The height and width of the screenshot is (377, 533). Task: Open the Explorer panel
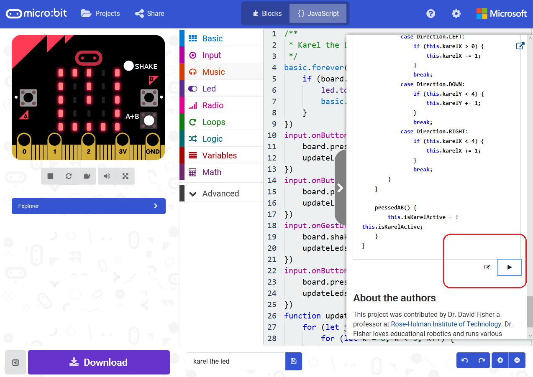pos(88,206)
